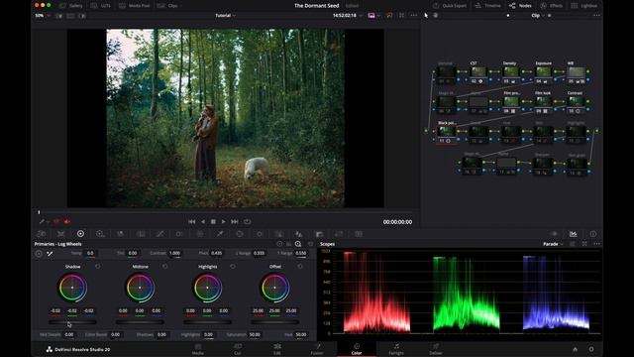634x357 pixels.
Task: Open project settings gear icon
Action: coord(591,349)
